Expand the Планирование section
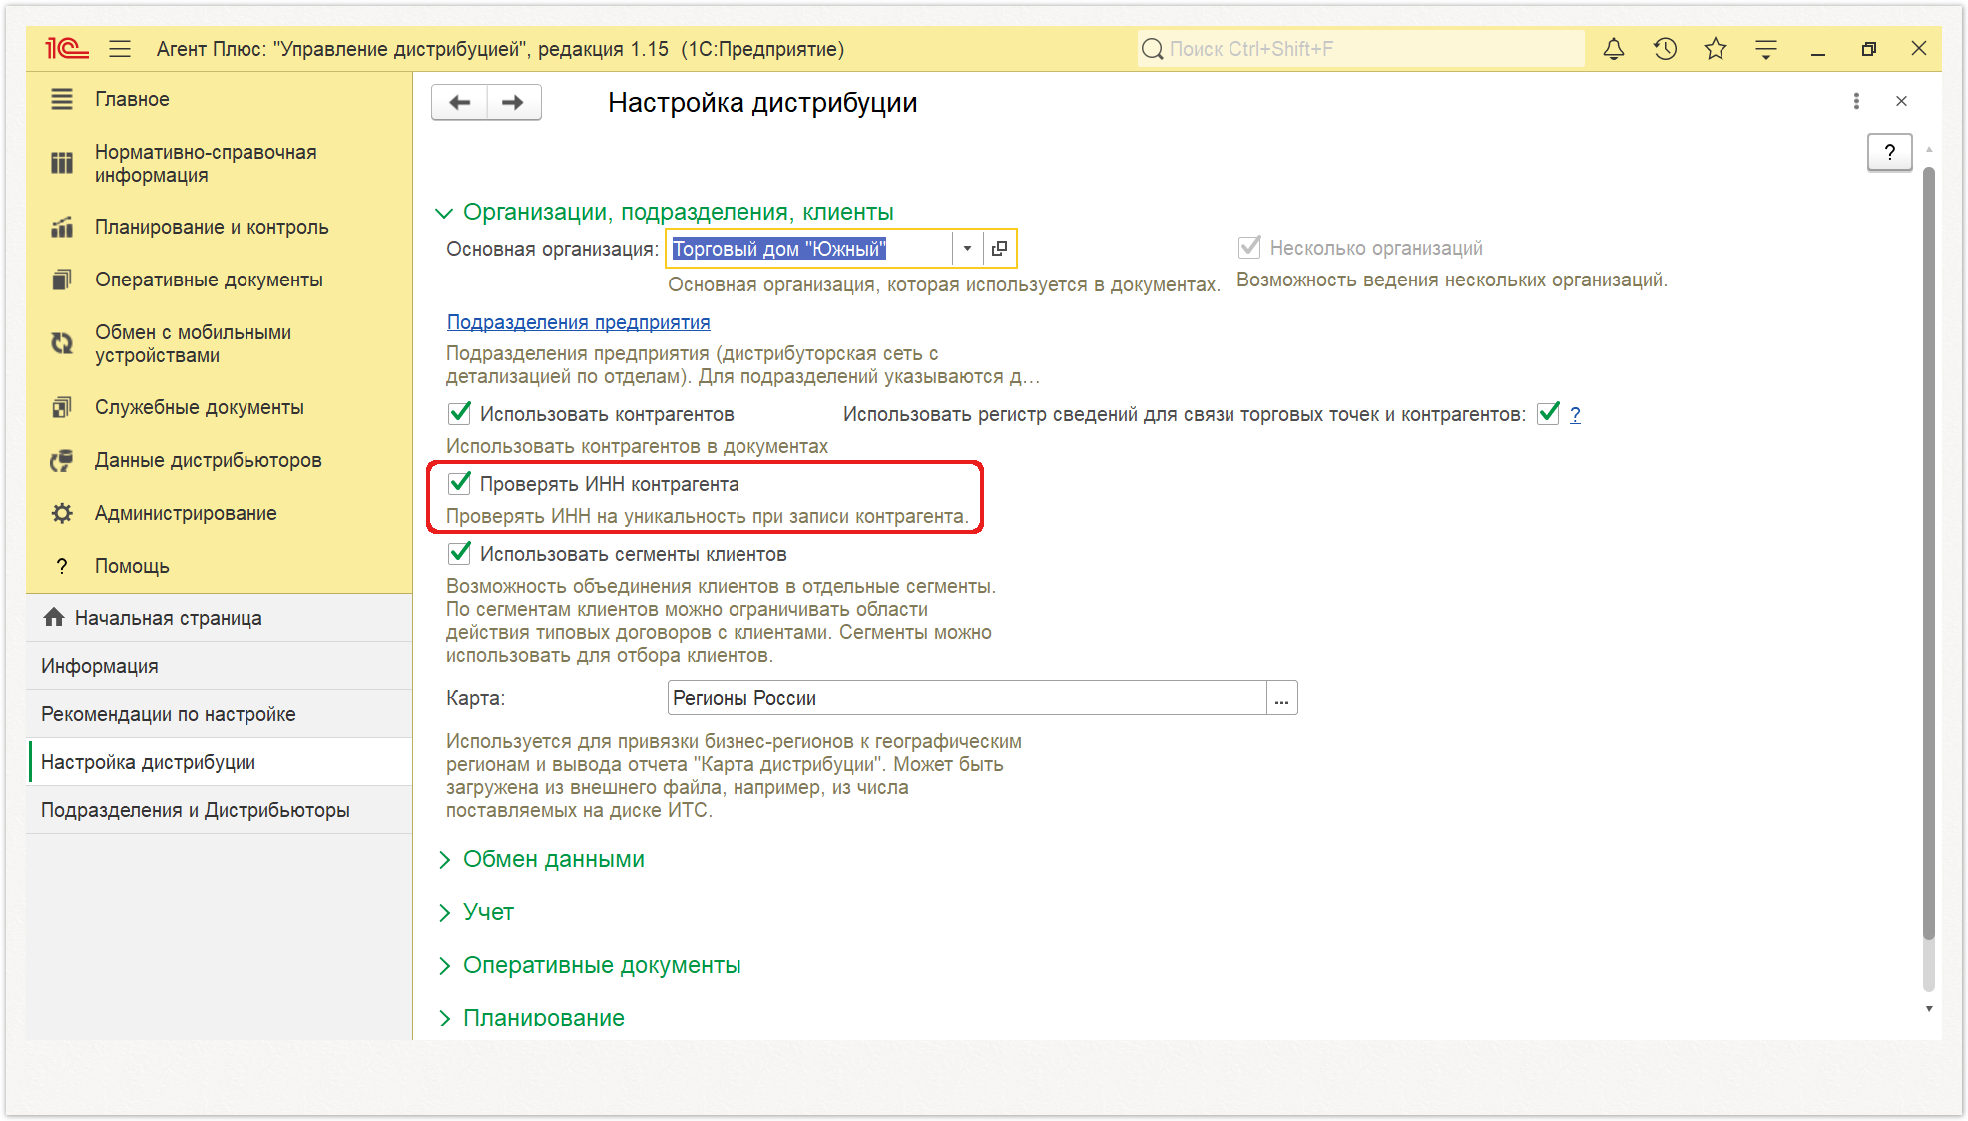This screenshot has height=1121, width=1968. [444, 1018]
